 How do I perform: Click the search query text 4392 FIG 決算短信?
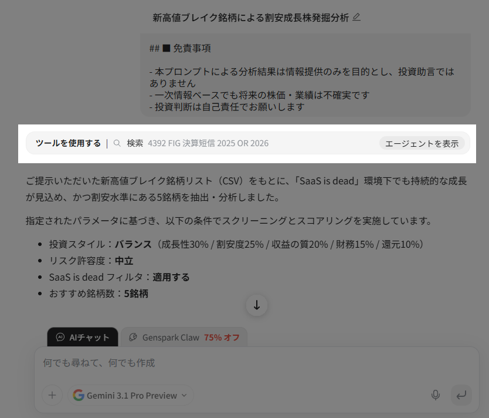pos(208,143)
